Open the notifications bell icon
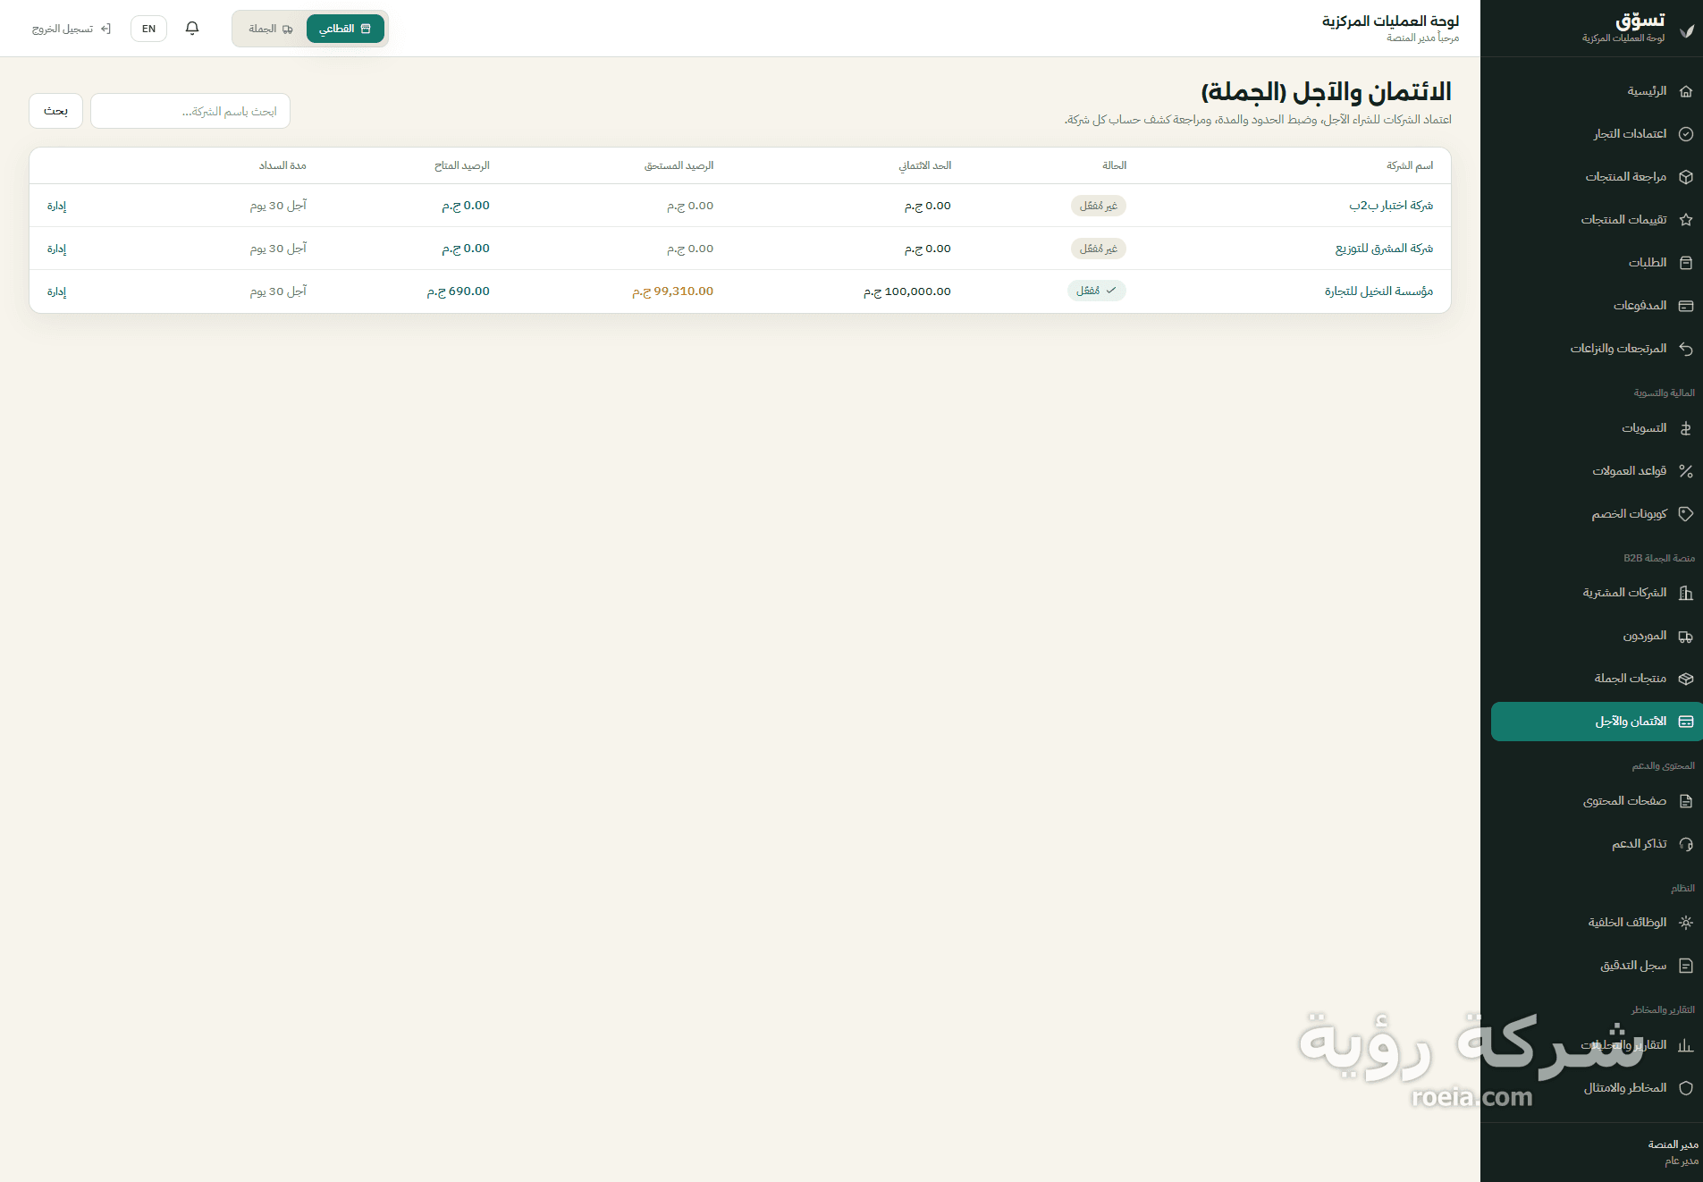Image resolution: width=1703 pixels, height=1182 pixels. point(192,29)
